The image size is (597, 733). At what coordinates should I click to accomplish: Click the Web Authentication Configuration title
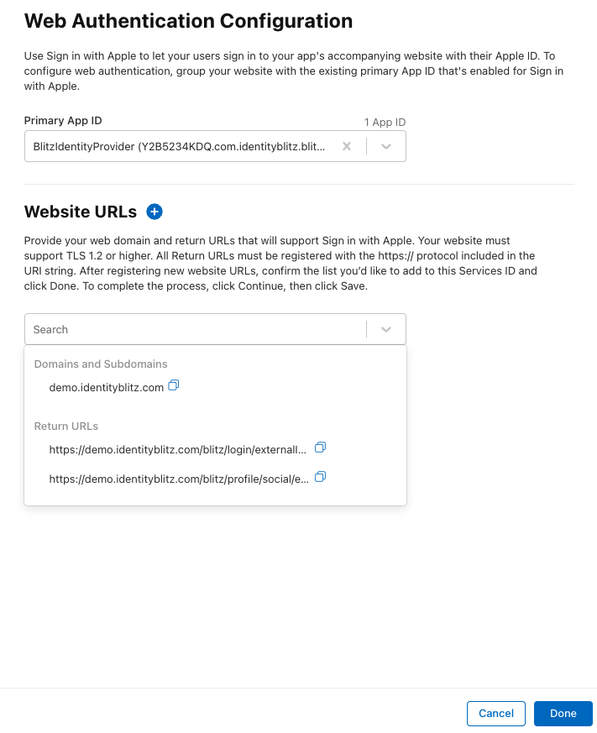(x=188, y=21)
